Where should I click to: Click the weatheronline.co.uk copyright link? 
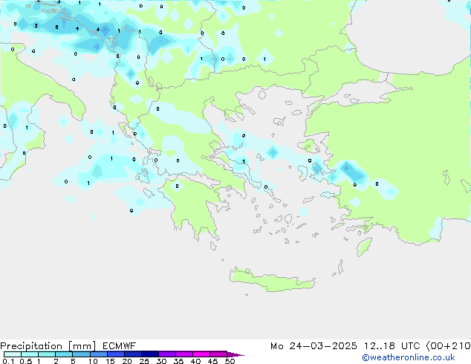coord(409,357)
